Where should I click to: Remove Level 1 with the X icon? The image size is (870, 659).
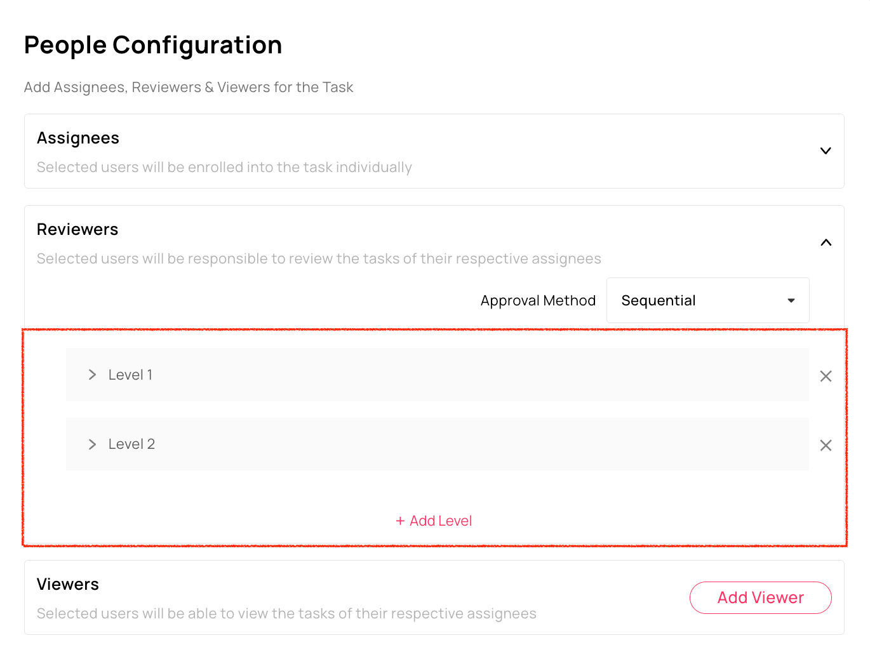pyautogui.click(x=826, y=376)
